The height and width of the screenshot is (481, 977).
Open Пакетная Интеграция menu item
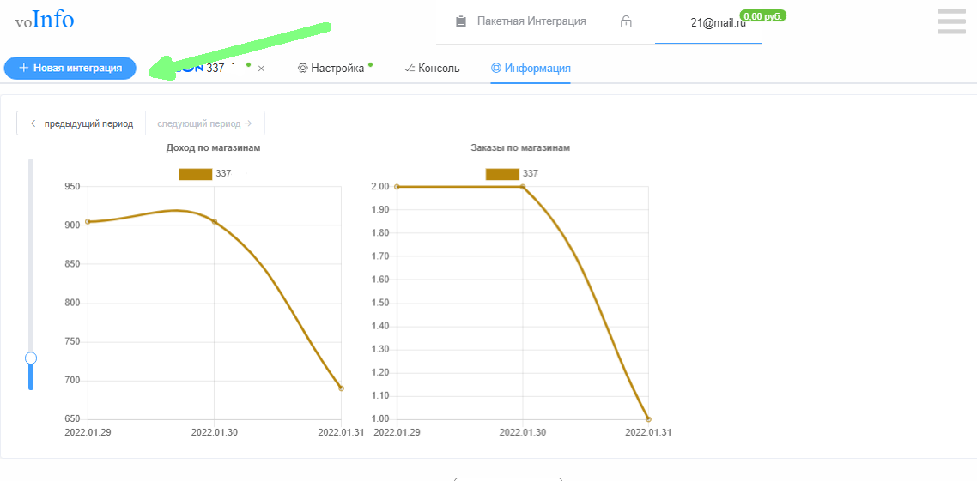coord(531,21)
